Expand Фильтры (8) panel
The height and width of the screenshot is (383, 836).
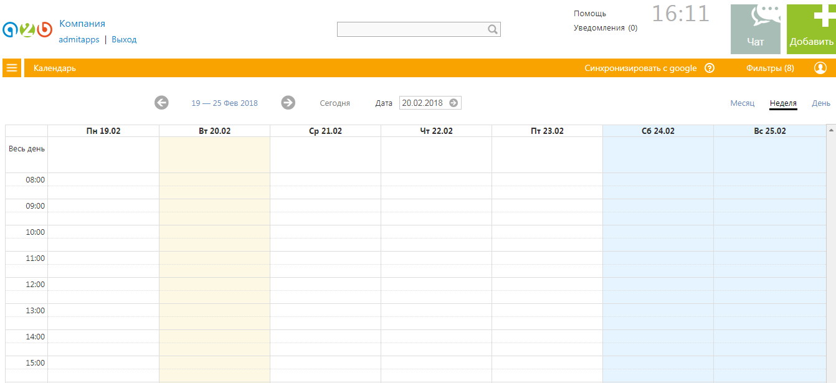coord(770,69)
